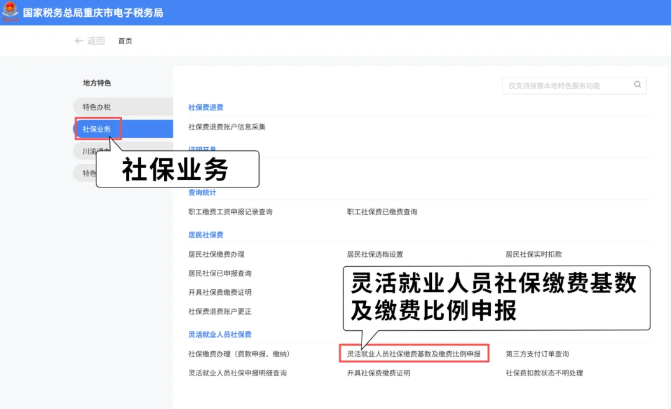Open 职工缴费工资申报记录查询

[x=230, y=212]
